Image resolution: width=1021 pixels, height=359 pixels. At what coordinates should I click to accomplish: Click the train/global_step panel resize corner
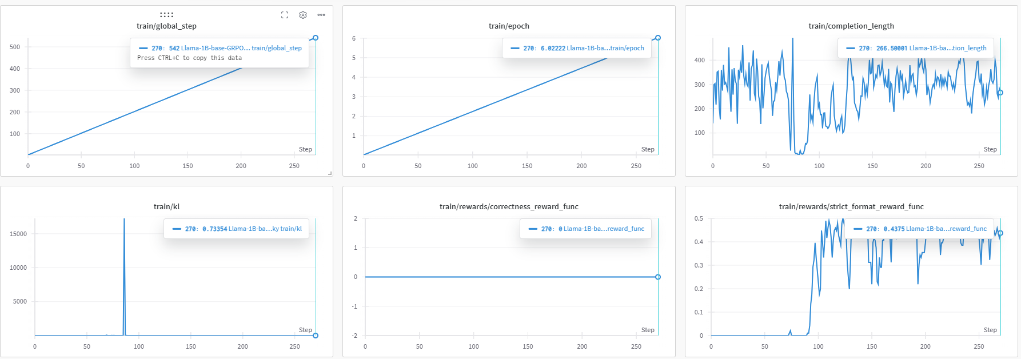pos(330,173)
